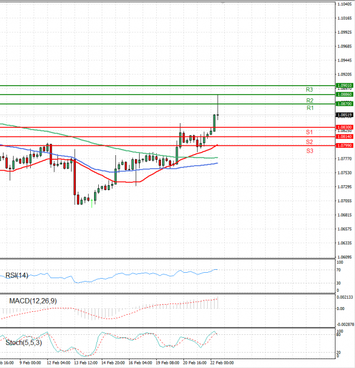Click the 0.002133 MACD scale value
The width and height of the screenshot is (355, 368).
coord(345,298)
